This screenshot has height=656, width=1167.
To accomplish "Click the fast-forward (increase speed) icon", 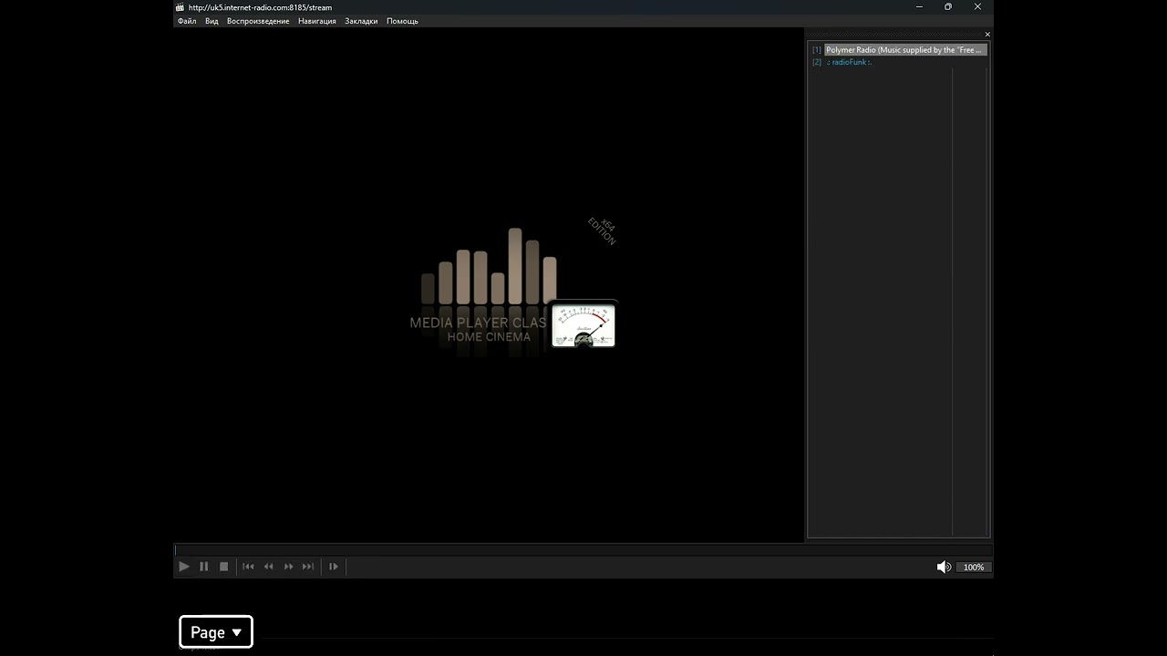I will (x=289, y=567).
